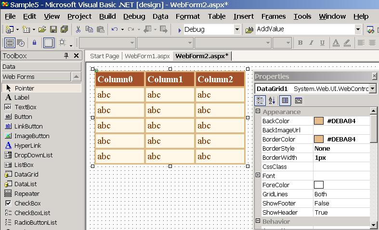Open the New Project dropdown arrow
This screenshot has width=379, height=230.
click(17, 30)
